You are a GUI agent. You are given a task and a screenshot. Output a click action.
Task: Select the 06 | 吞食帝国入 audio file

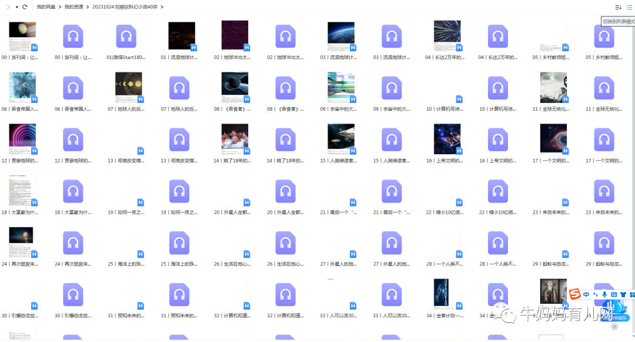coord(73,88)
